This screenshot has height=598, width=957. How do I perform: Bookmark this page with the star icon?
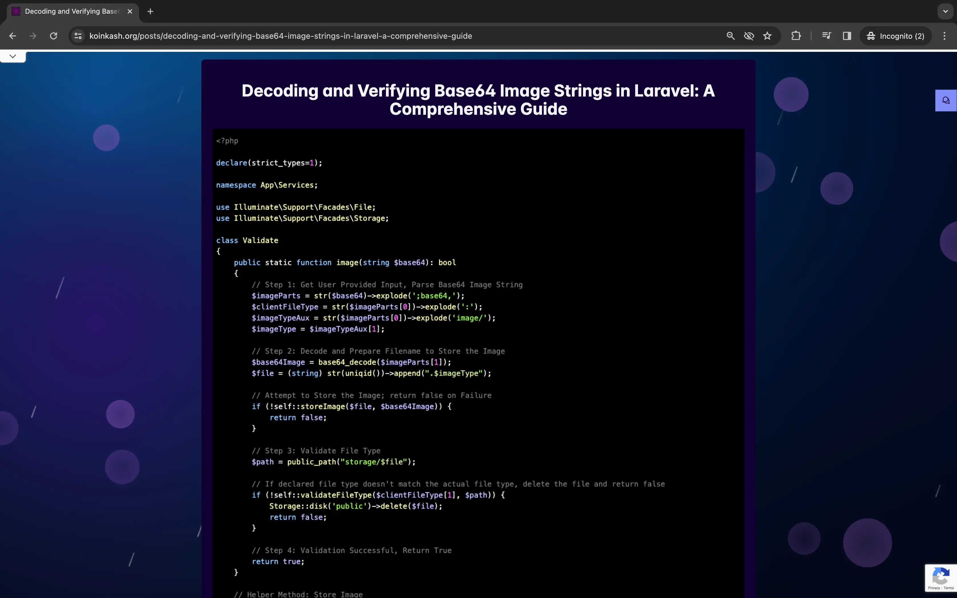tap(768, 36)
